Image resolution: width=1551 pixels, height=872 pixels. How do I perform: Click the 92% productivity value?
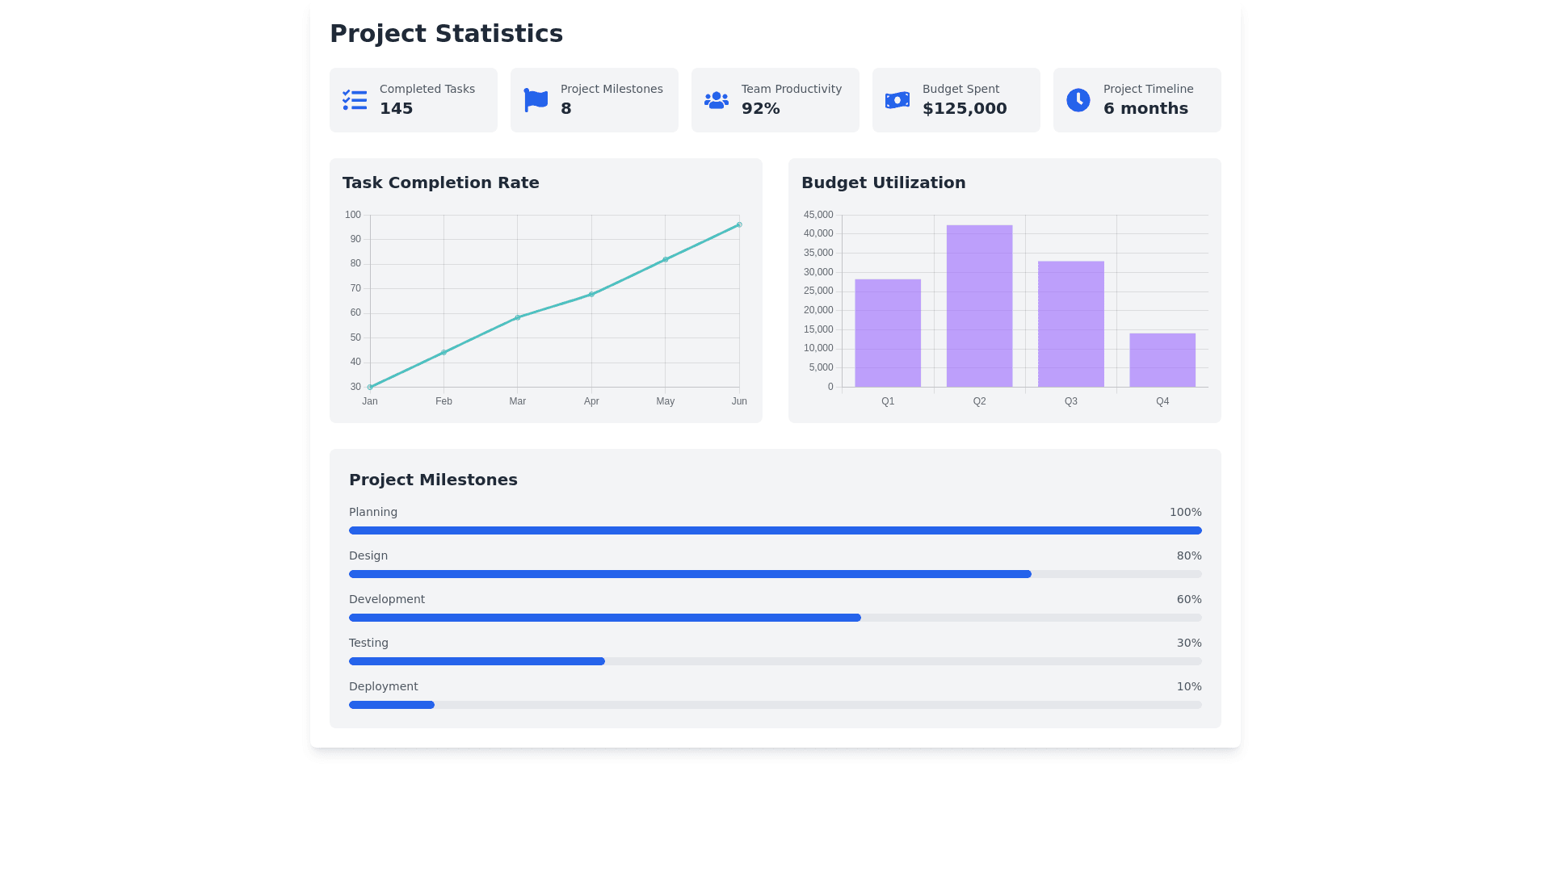point(761,109)
